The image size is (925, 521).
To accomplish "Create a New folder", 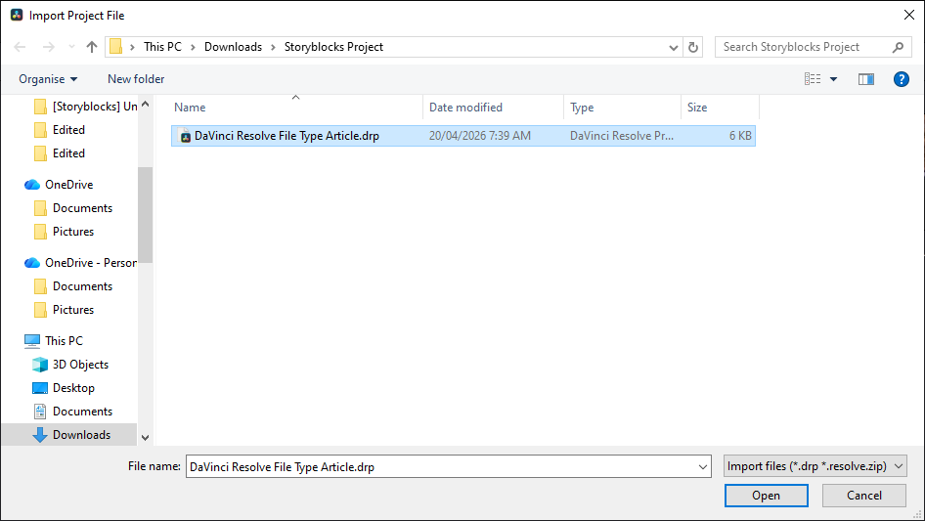I will tap(136, 79).
